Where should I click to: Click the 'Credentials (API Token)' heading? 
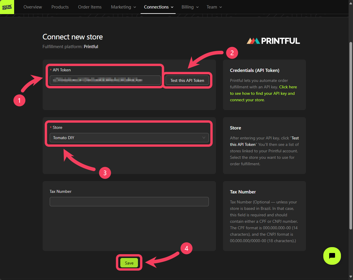point(254,70)
